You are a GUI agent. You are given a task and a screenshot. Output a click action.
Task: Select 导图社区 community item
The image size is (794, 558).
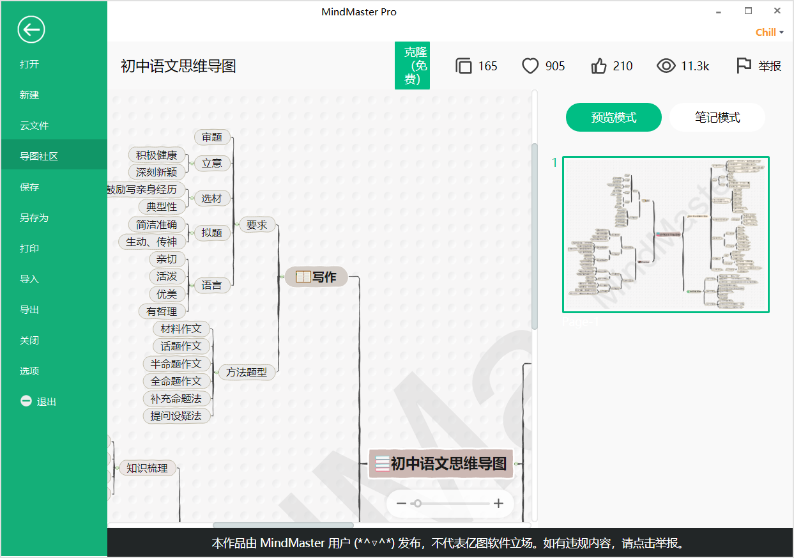(54, 156)
